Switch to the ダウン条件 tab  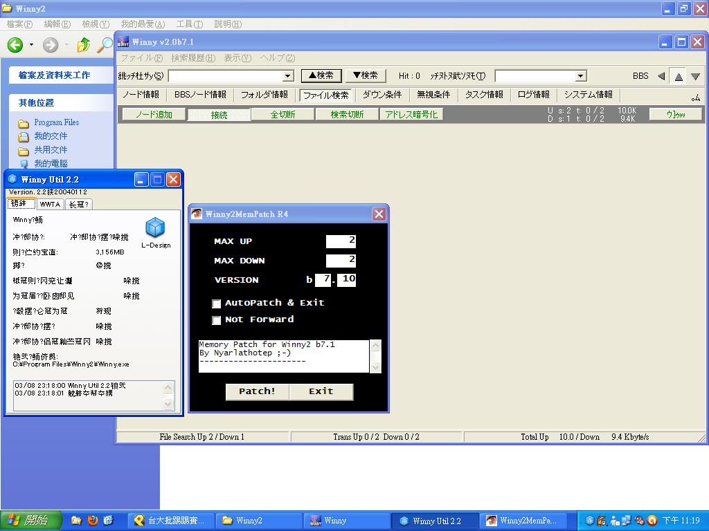[382, 95]
